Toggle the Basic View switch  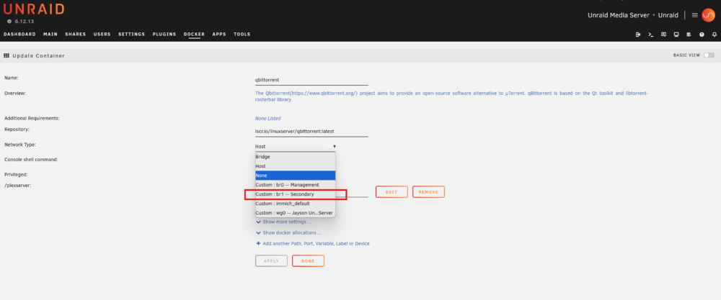(709, 55)
